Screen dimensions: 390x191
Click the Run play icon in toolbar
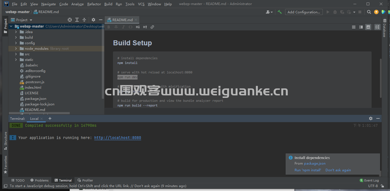coord(328,12)
